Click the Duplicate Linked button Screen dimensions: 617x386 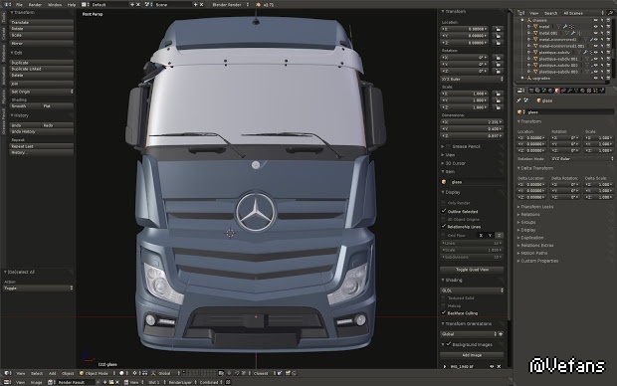[x=42, y=69]
